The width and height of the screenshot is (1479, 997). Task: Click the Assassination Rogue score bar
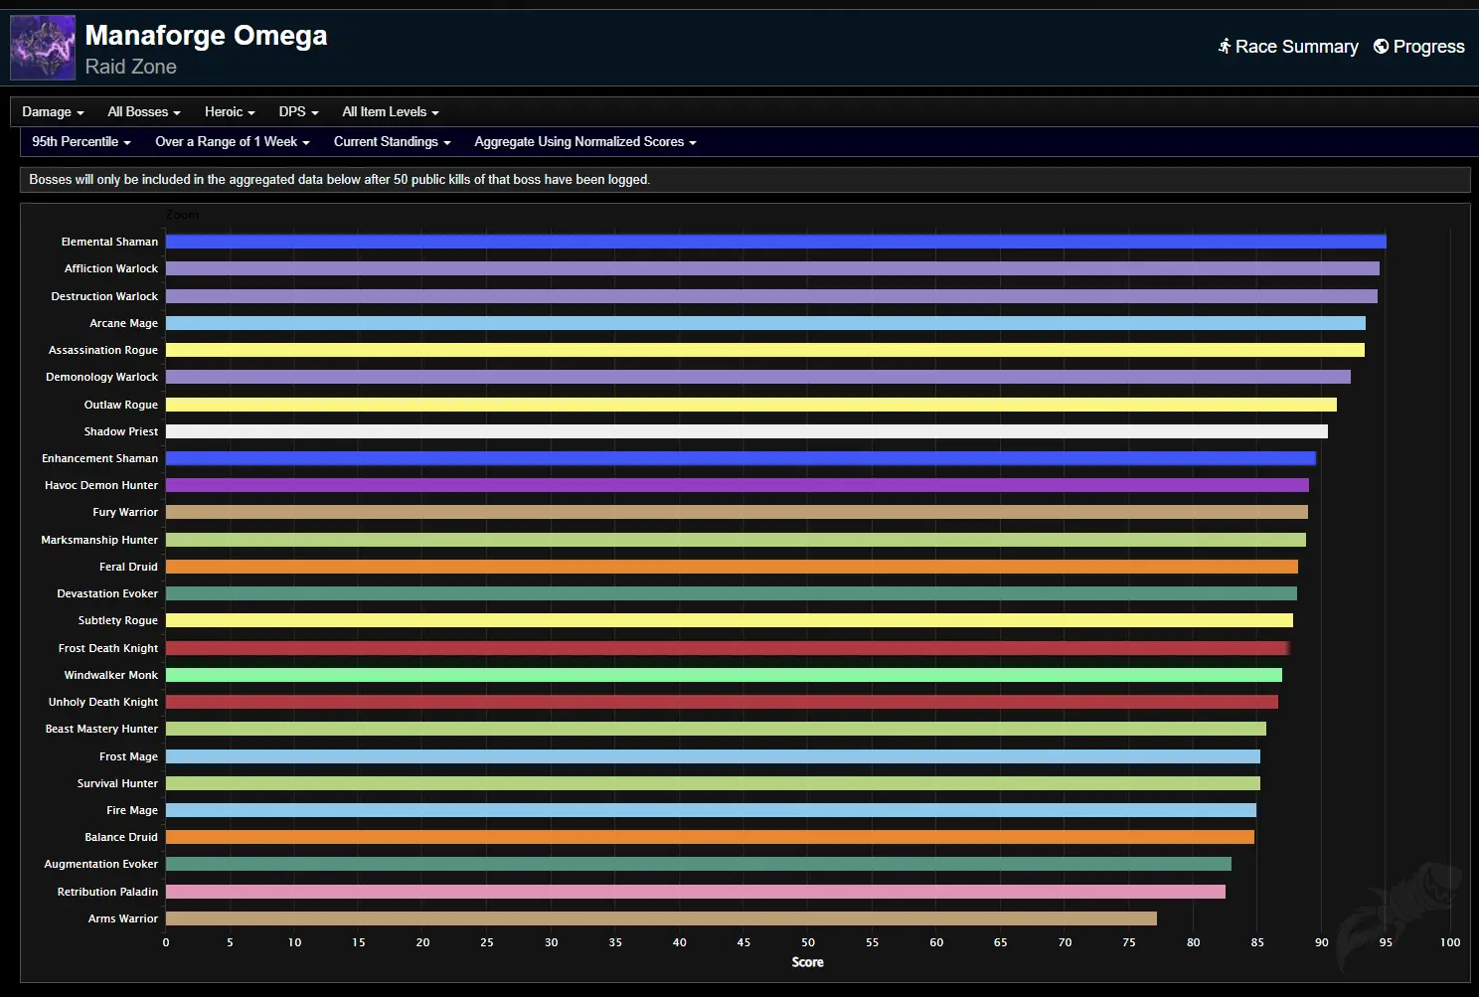coord(765,350)
